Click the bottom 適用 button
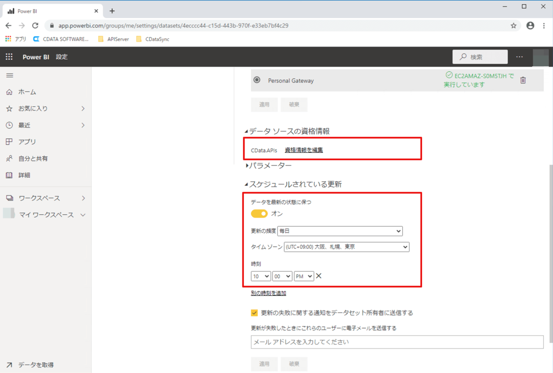The image size is (553, 373). (264, 364)
